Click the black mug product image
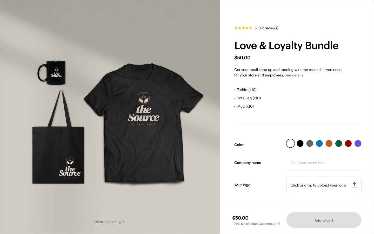The height and width of the screenshot is (234, 374). [52, 73]
